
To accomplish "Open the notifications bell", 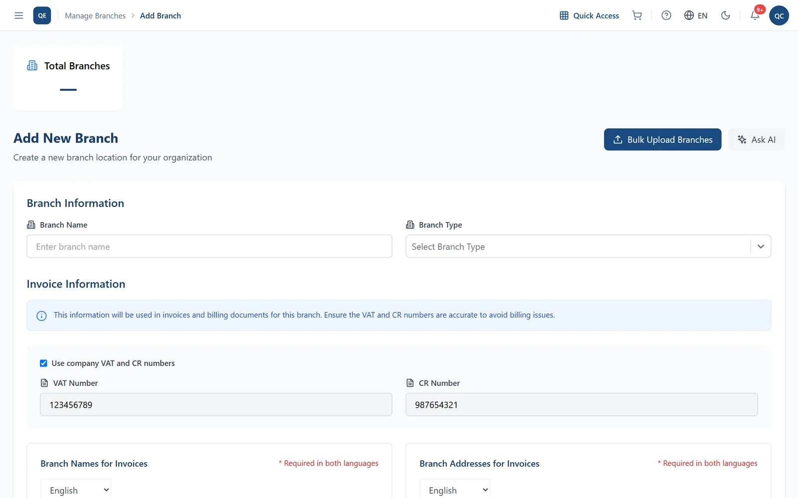I will (755, 15).
